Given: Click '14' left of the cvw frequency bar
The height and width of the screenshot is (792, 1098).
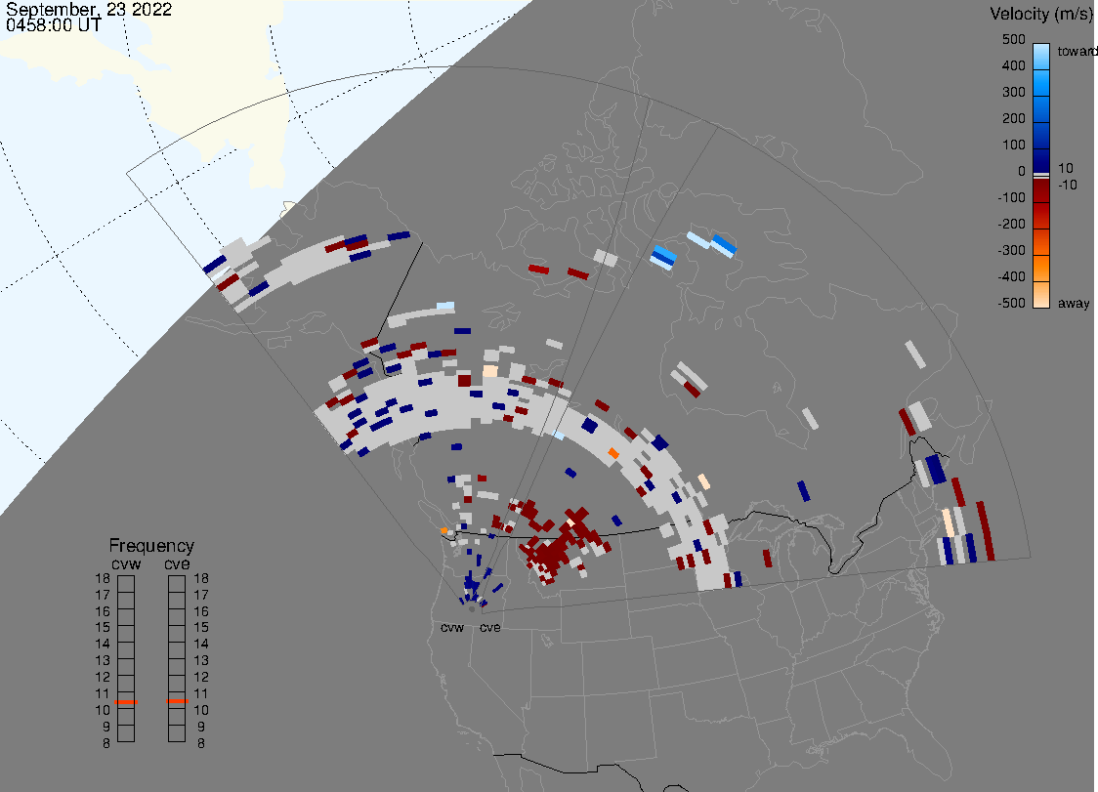Looking at the screenshot, I should [x=103, y=644].
